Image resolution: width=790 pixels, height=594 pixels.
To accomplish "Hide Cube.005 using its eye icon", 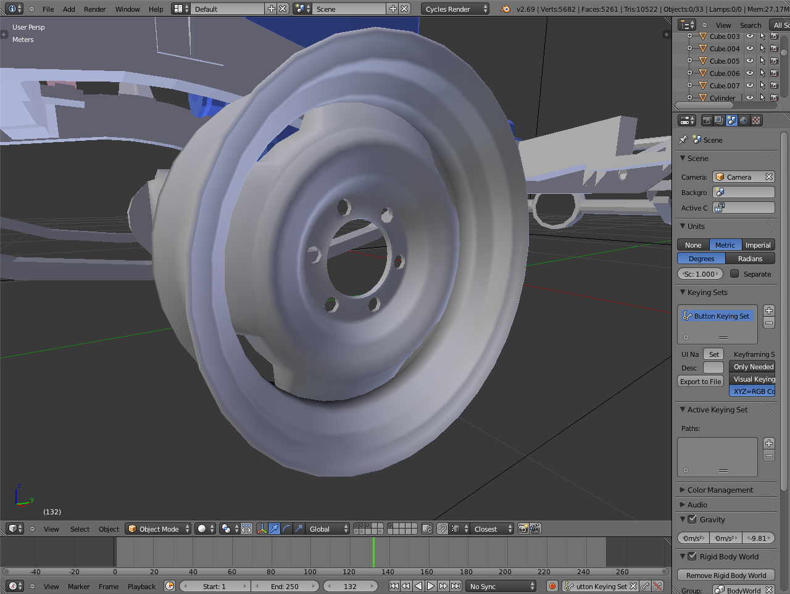I will click(x=750, y=61).
